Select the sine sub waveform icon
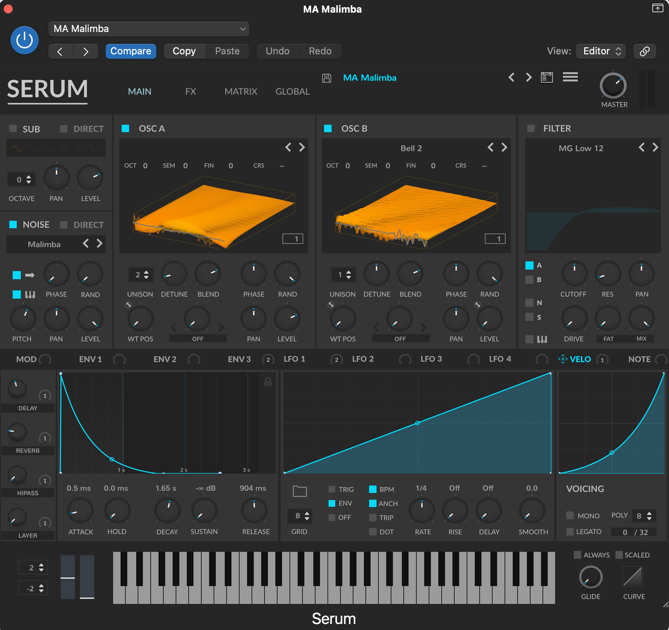The image size is (669, 630). coord(17,148)
